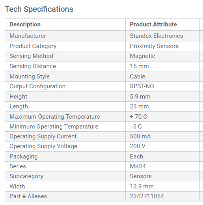This screenshot has width=203, height=205.
Task: Click the 13.9 mm width value
Action: (142, 186)
